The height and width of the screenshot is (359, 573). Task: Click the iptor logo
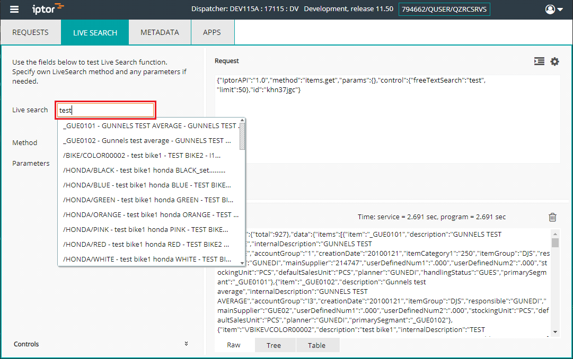pos(48,8)
